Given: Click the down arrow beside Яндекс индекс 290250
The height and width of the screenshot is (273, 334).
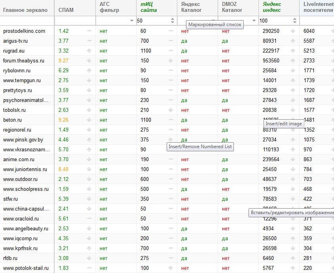Looking at the screenshot, I should click(x=293, y=31).
